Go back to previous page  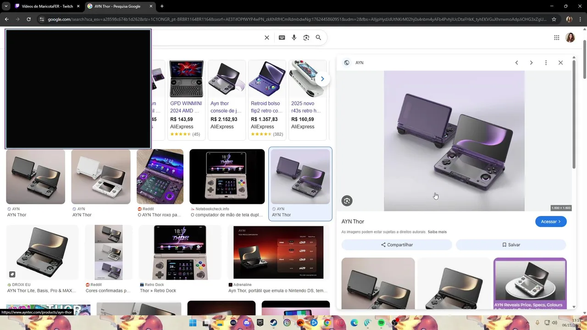click(6, 19)
